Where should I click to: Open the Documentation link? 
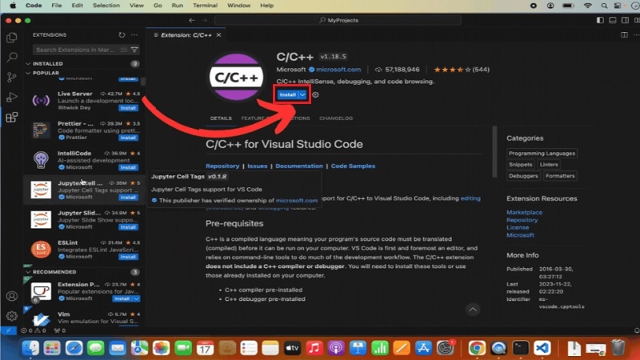(x=298, y=166)
